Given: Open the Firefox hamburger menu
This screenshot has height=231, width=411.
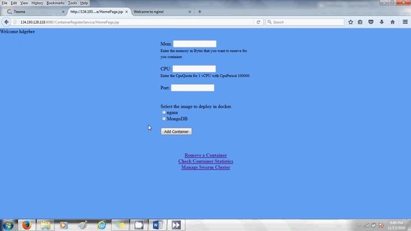Looking at the screenshot, I should (x=405, y=22).
